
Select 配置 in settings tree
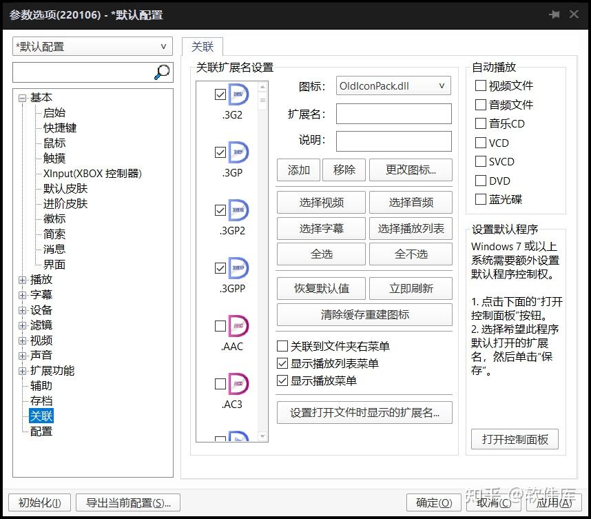click(41, 431)
